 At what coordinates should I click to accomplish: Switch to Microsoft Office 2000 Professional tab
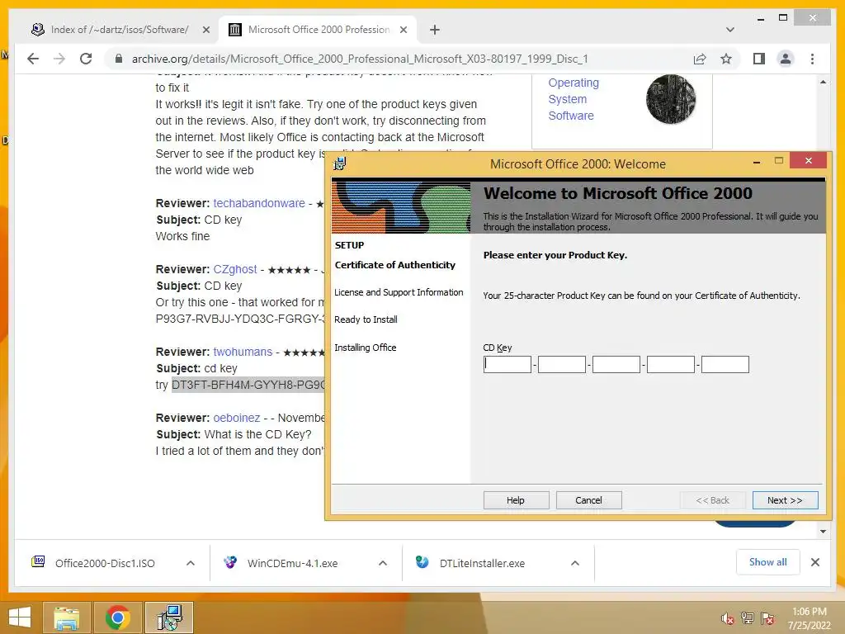(319, 30)
